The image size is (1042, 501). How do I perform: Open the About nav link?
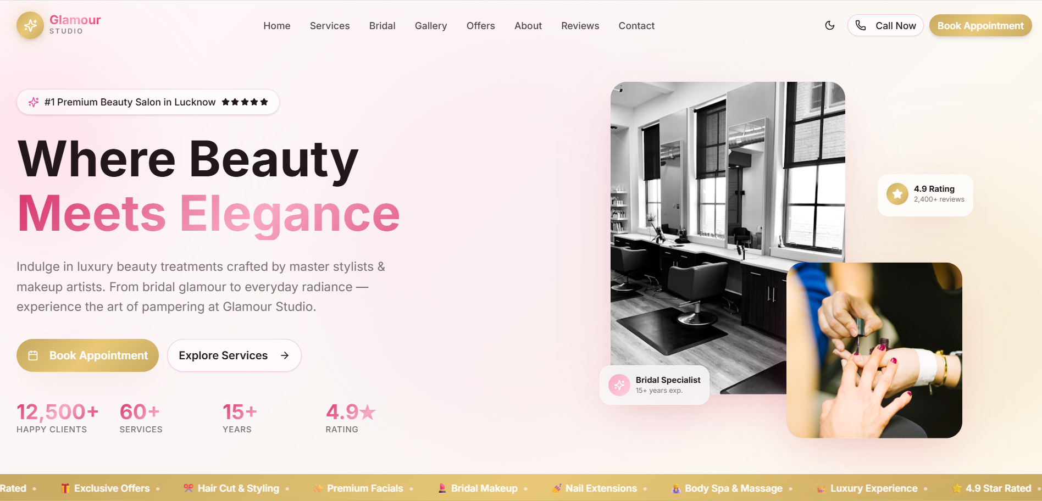pyautogui.click(x=528, y=26)
